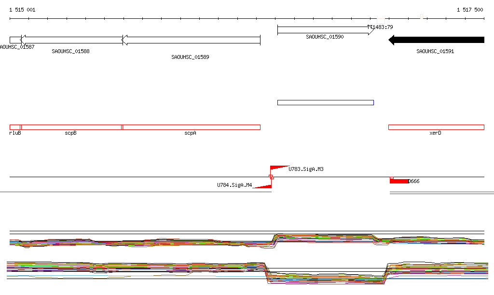The image size is (494, 295).
Task: Click the U783.SigA.M3 label
Action: coord(306,169)
